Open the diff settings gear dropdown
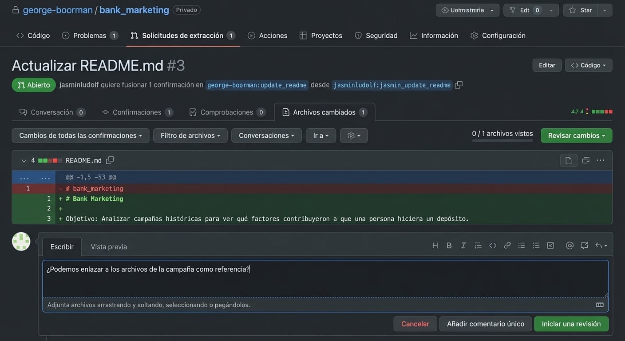The image size is (625, 341). pos(354,135)
